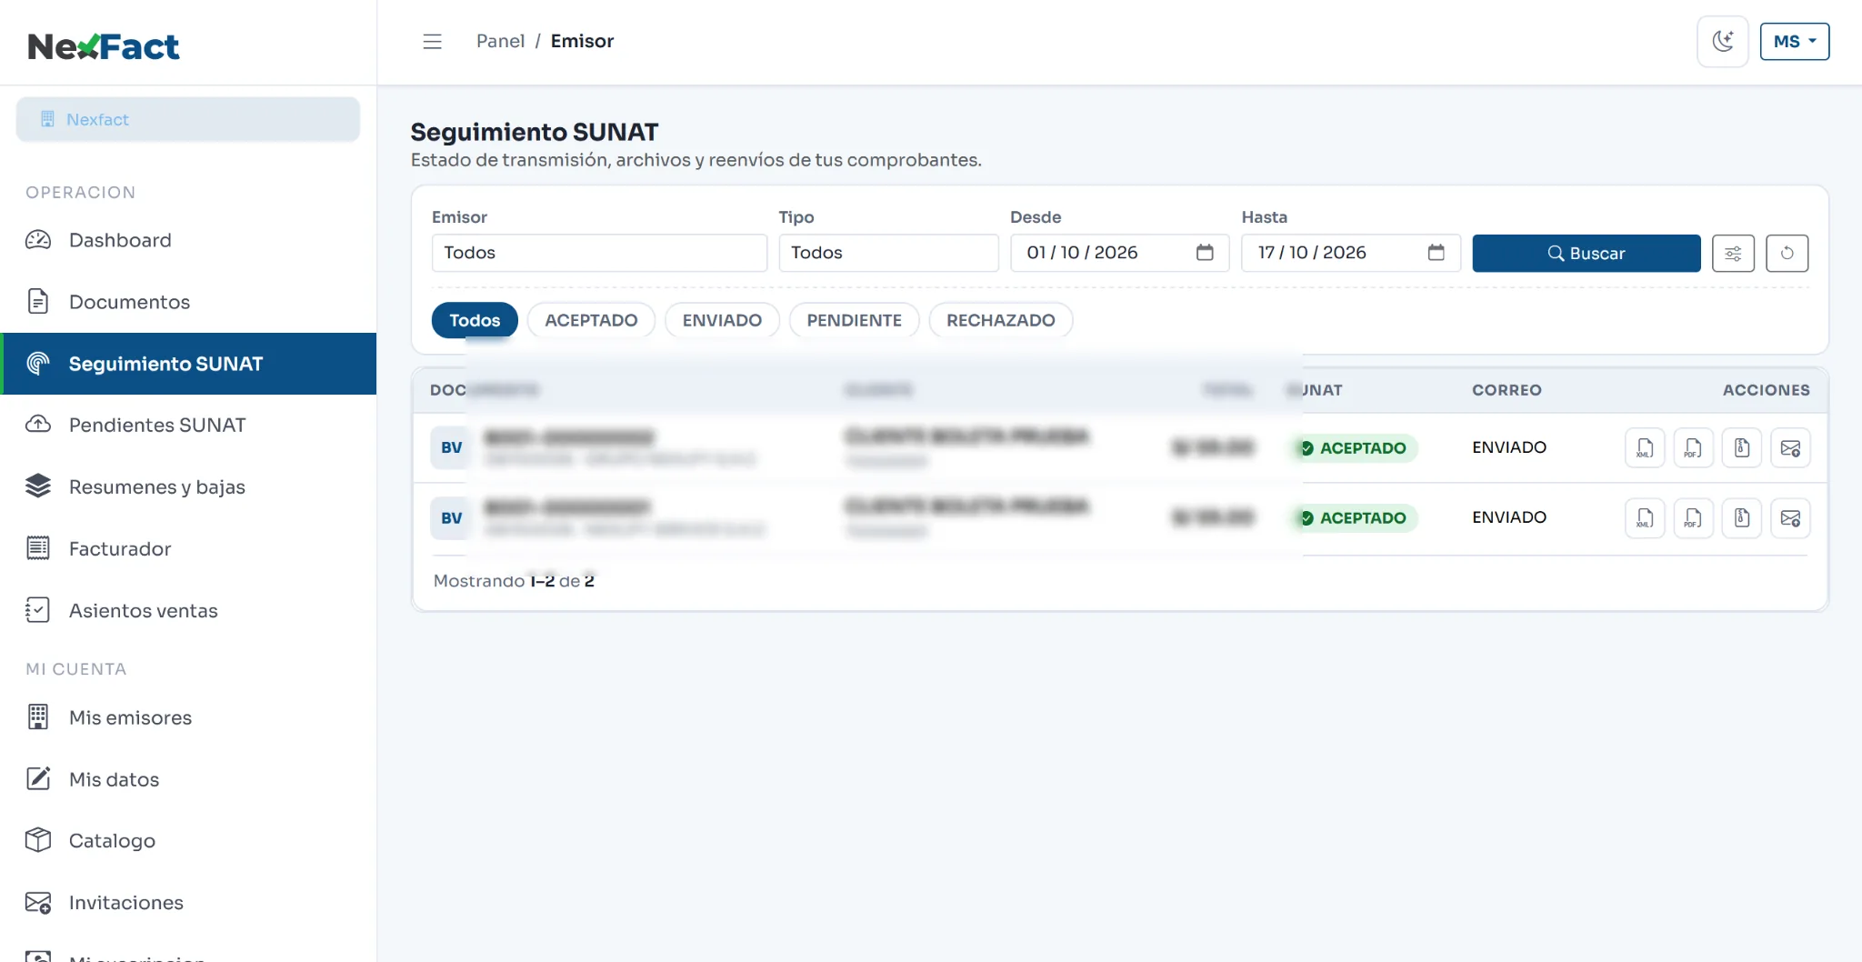Viewport: 1862px width, 962px height.
Task: Click the Hasta date field
Action: [1350, 253]
